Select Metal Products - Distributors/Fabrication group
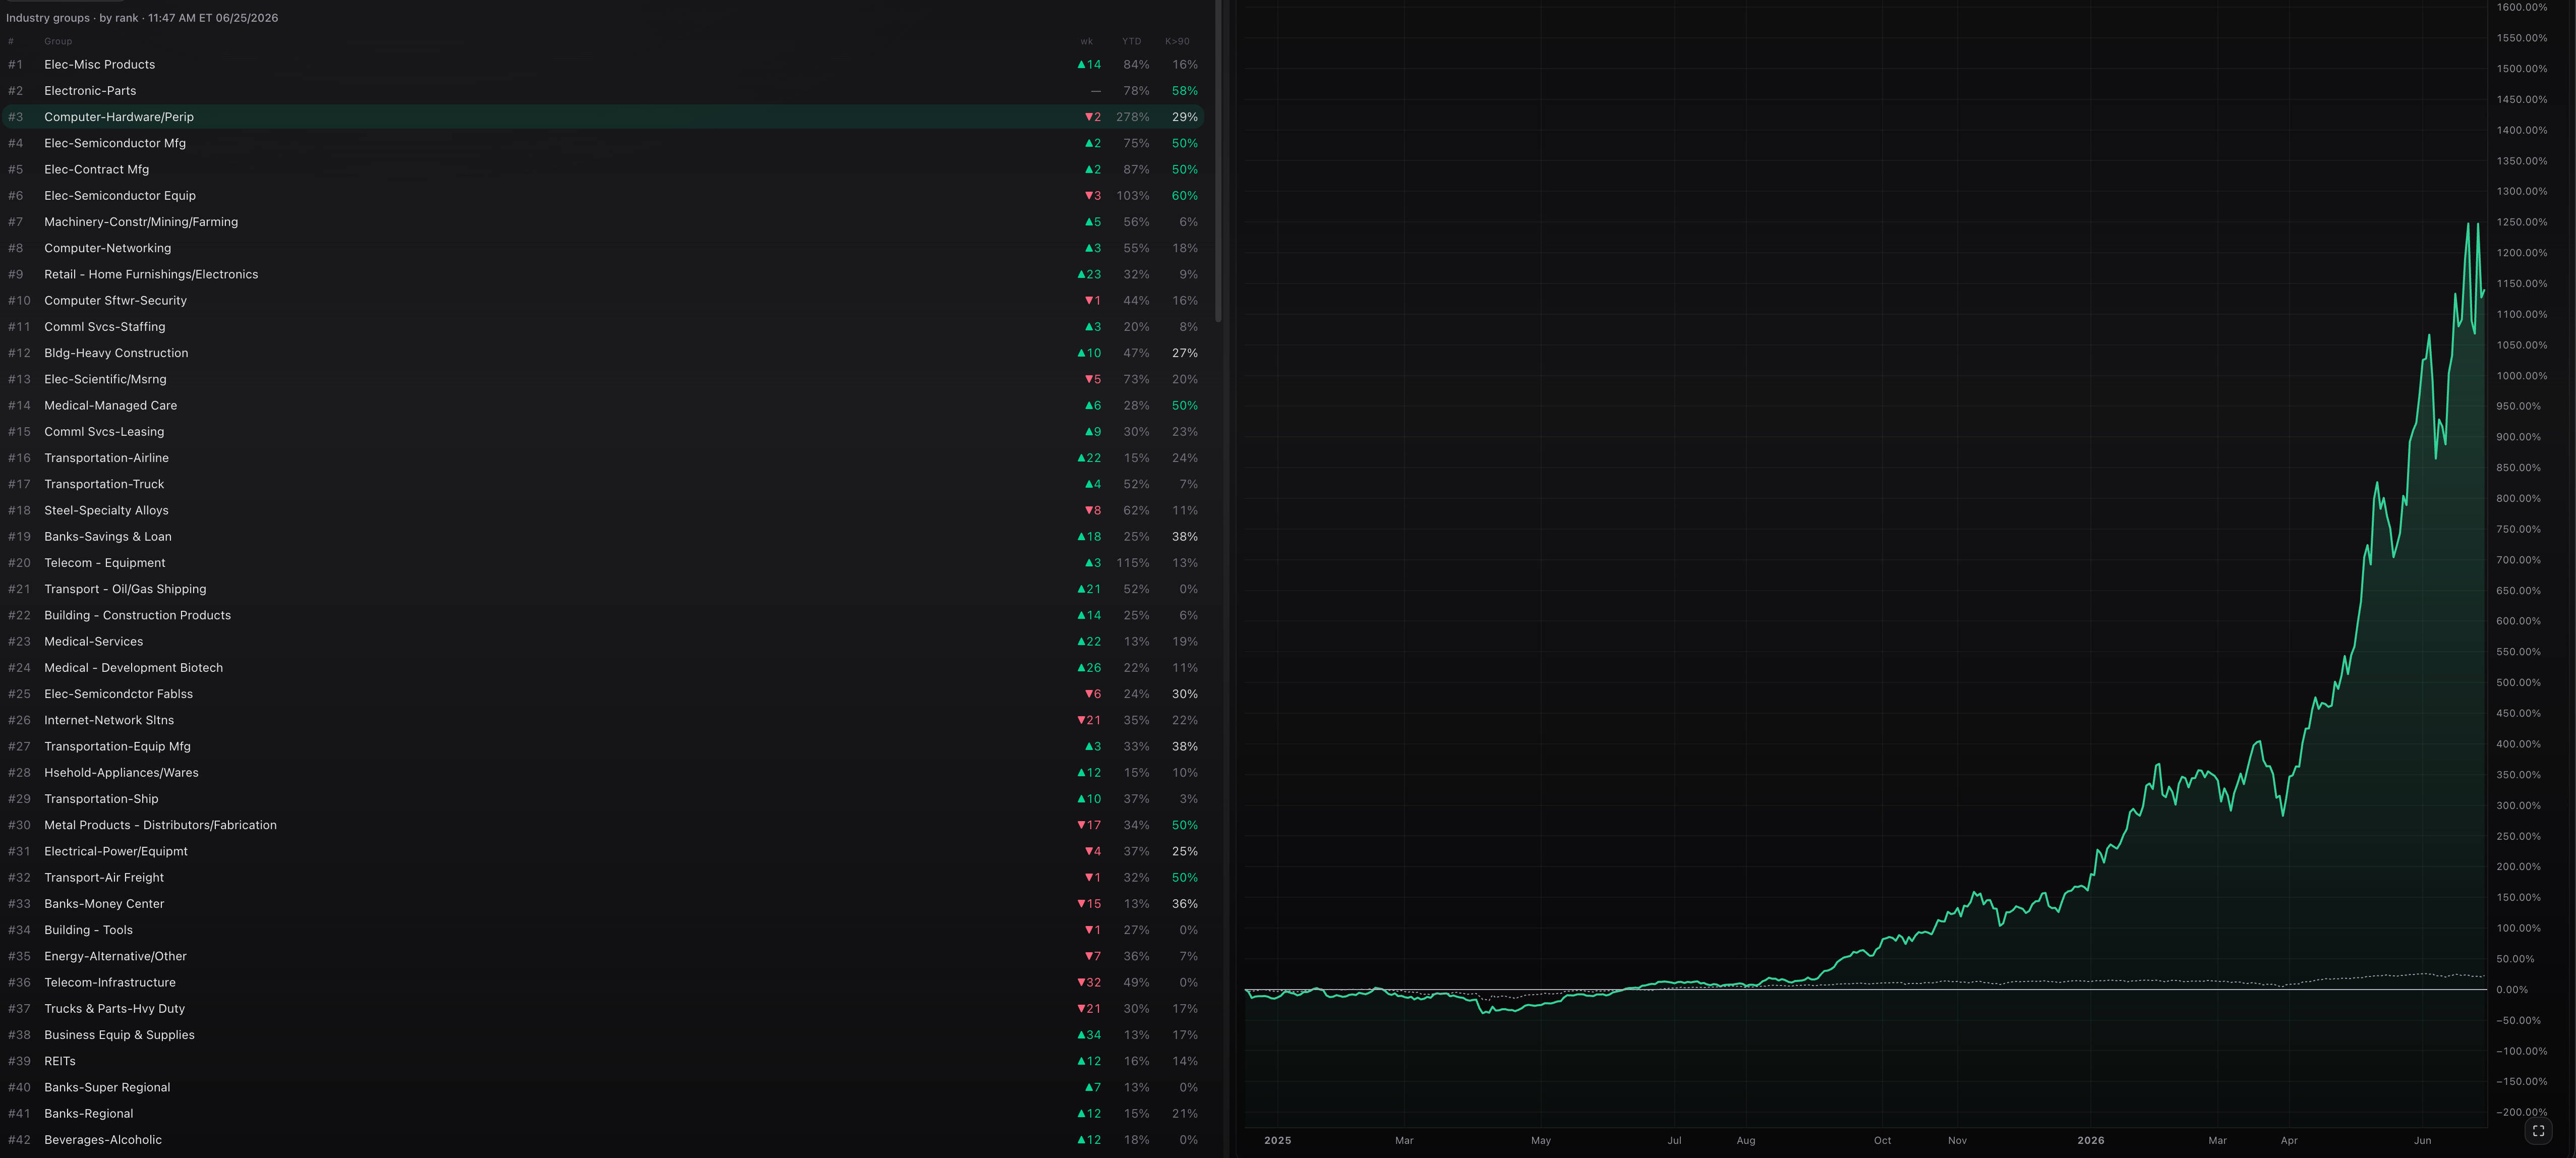Image resolution: width=2576 pixels, height=1158 pixels. pyautogui.click(x=603, y=825)
